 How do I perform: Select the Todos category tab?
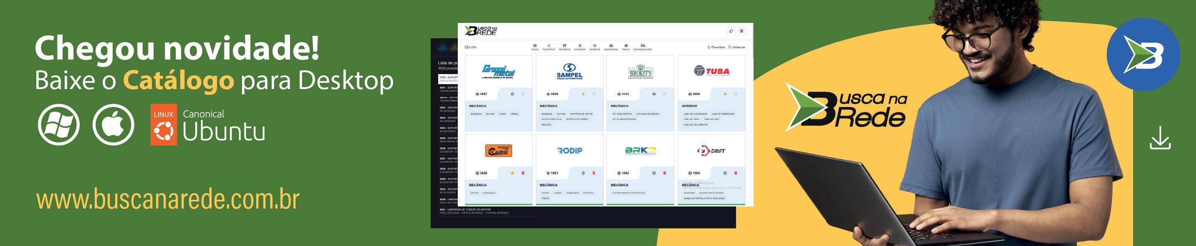tap(535, 47)
